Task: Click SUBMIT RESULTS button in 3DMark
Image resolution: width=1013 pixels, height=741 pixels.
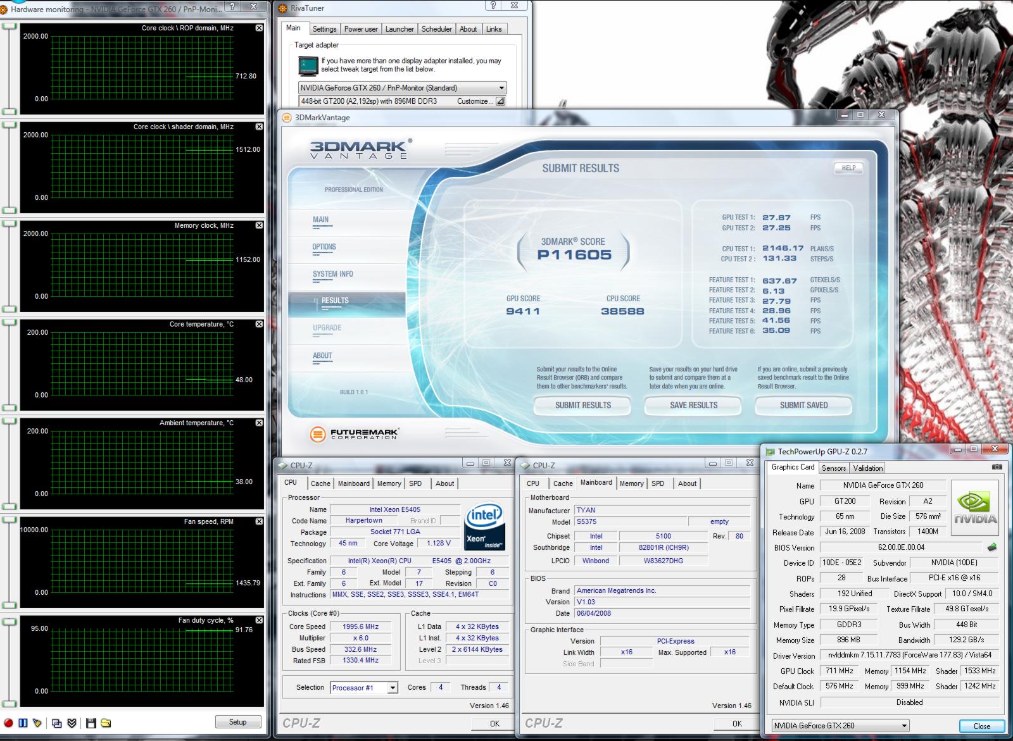Action: click(x=583, y=405)
